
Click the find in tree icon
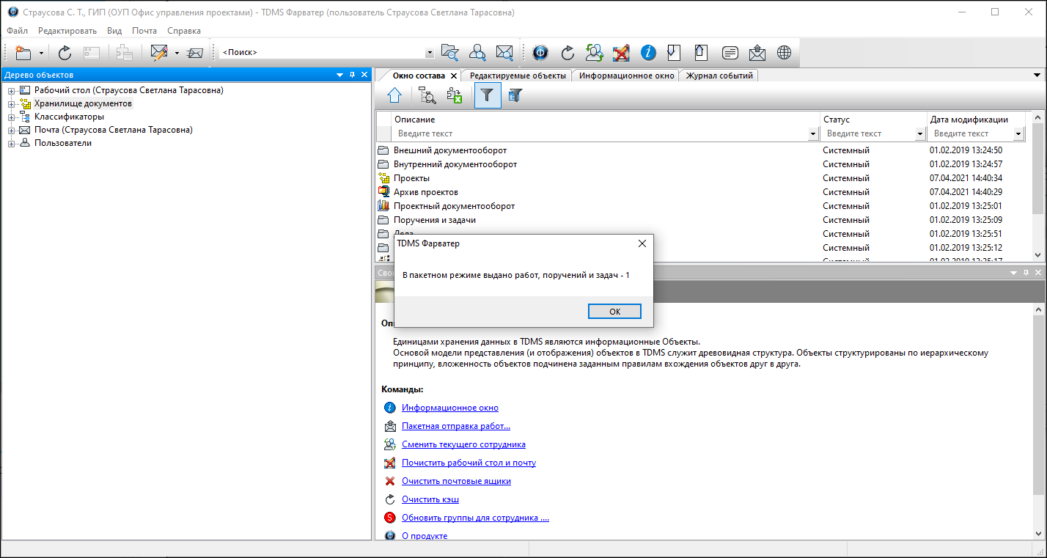click(x=427, y=95)
